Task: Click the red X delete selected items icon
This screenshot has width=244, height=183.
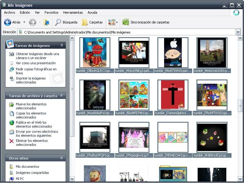Action: click(12, 141)
